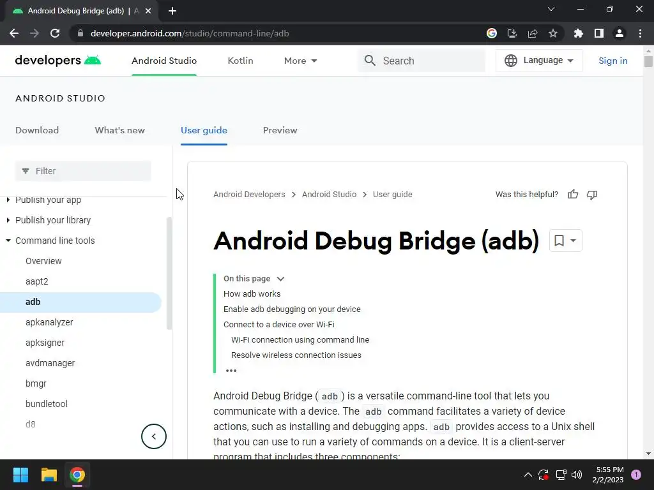Viewport: 654px width, 490px height.
Task: Click the browser back arrow
Action: pyautogui.click(x=14, y=33)
